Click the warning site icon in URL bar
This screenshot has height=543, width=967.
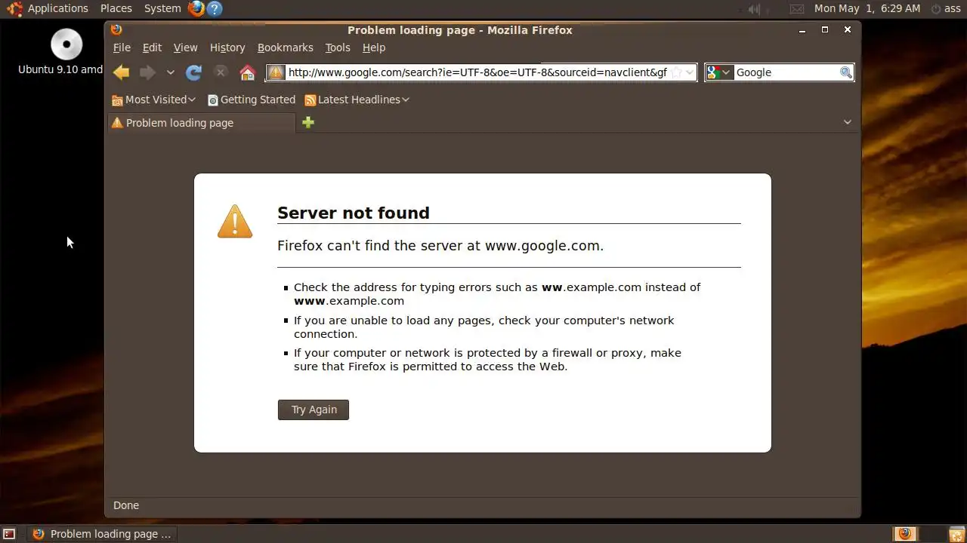[x=276, y=72]
